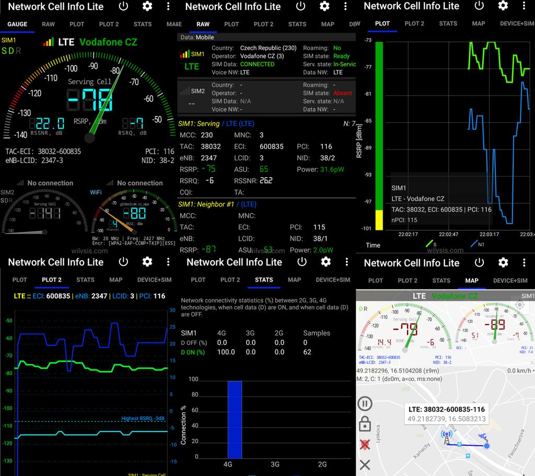Viewport: 535px width, 476px height.
Task: Open settings gear on the active PLOT screen
Action: tap(503, 5)
